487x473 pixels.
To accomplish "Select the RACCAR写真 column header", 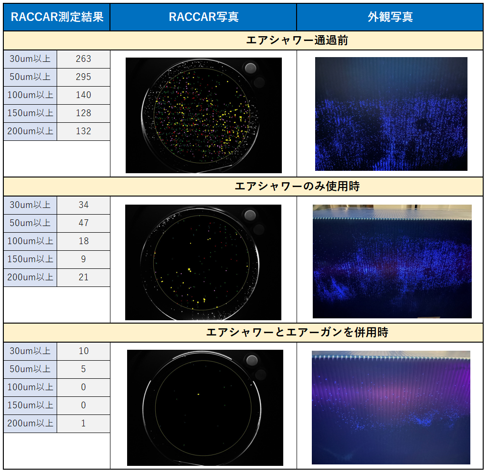I will [203, 18].
